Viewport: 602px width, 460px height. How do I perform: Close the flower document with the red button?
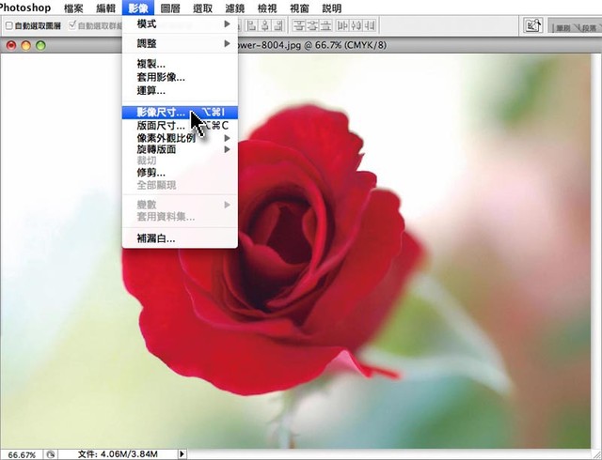click(11, 45)
